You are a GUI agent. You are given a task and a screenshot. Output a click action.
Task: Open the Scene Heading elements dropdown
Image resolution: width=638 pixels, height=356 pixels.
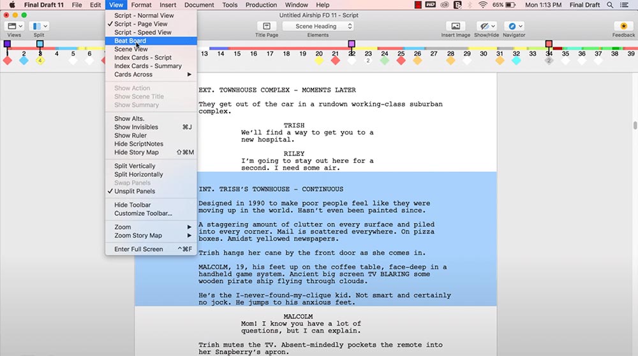(x=318, y=26)
